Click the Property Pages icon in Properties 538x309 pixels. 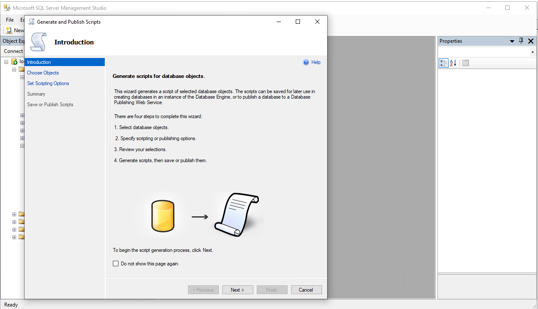[x=465, y=63]
